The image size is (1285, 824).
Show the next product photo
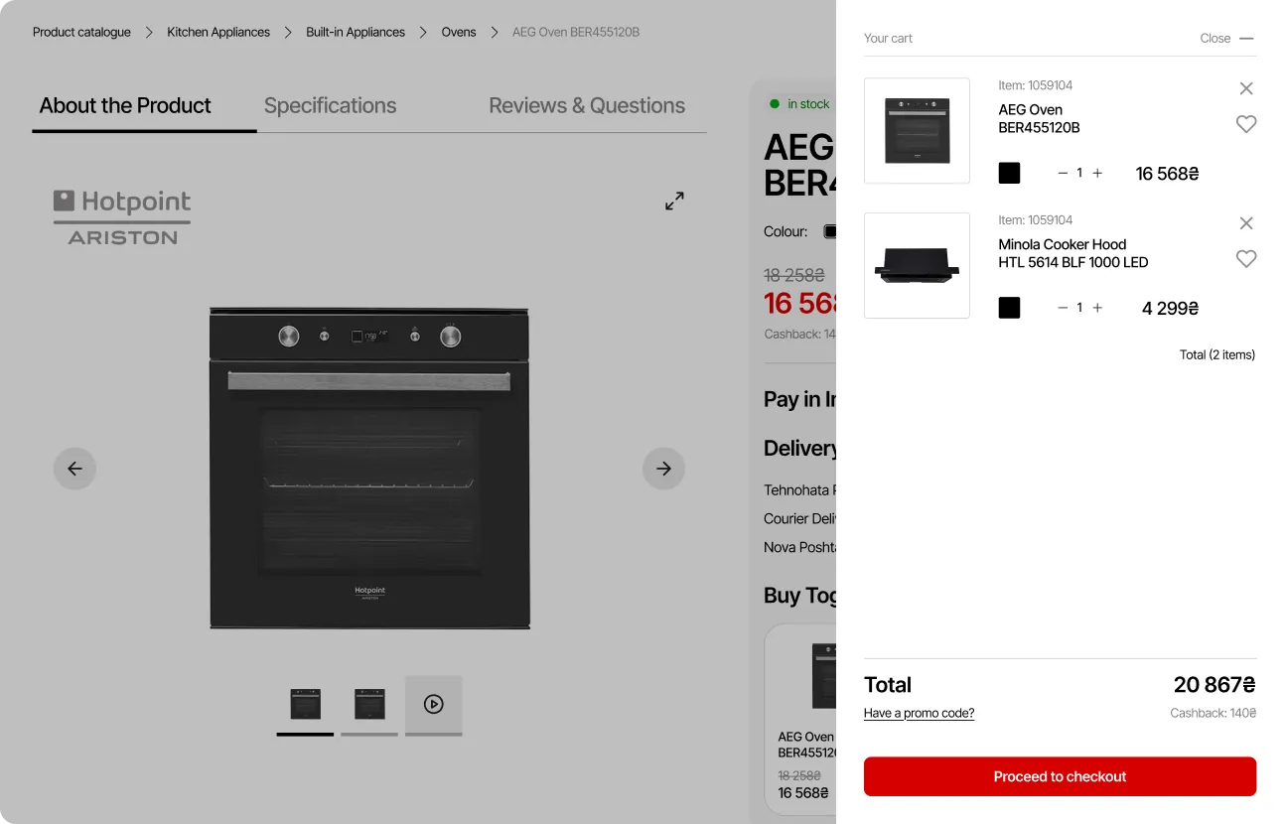(x=663, y=468)
